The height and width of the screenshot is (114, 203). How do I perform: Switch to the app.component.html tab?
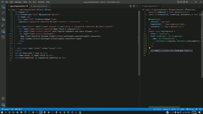18,6
